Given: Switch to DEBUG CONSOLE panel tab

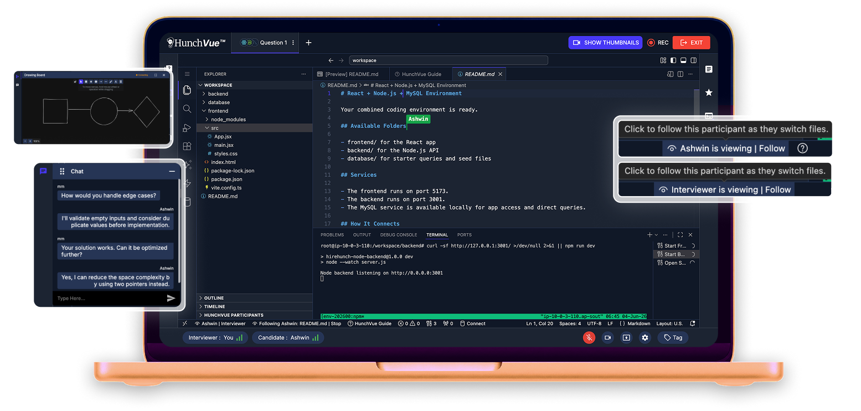Looking at the screenshot, I should [399, 235].
